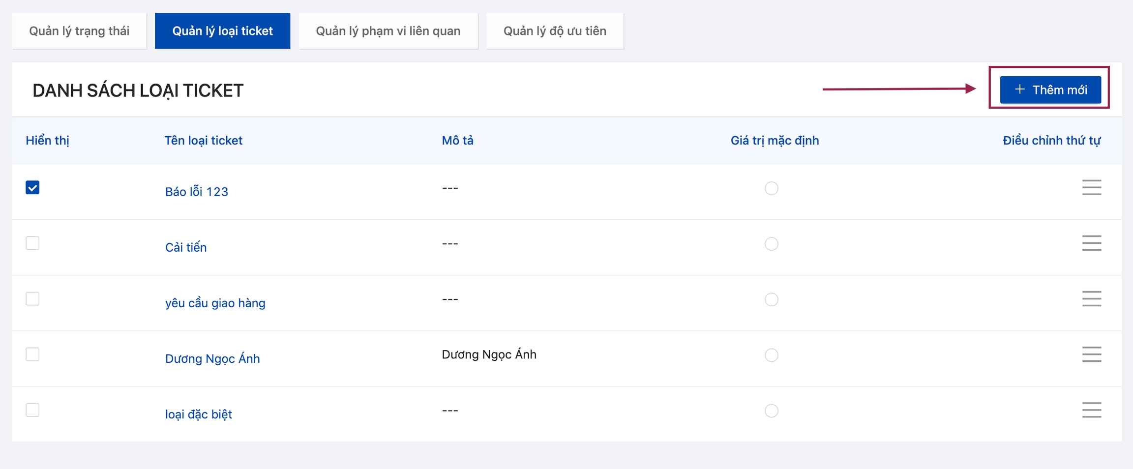Click reorder handle for yêu cầu giao hàng
Viewport: 1133px width, 469px height.
pyautogui.click(x=1091, y=299)
